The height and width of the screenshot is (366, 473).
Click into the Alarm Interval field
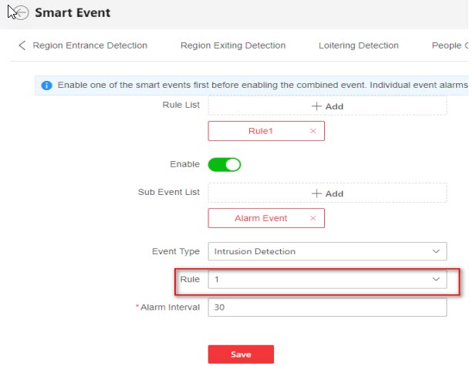point(327,307)
